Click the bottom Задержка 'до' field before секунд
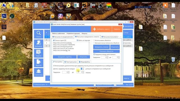Image resolution: width=180 pixels, height=101 pixels. [x=80, y=72]
